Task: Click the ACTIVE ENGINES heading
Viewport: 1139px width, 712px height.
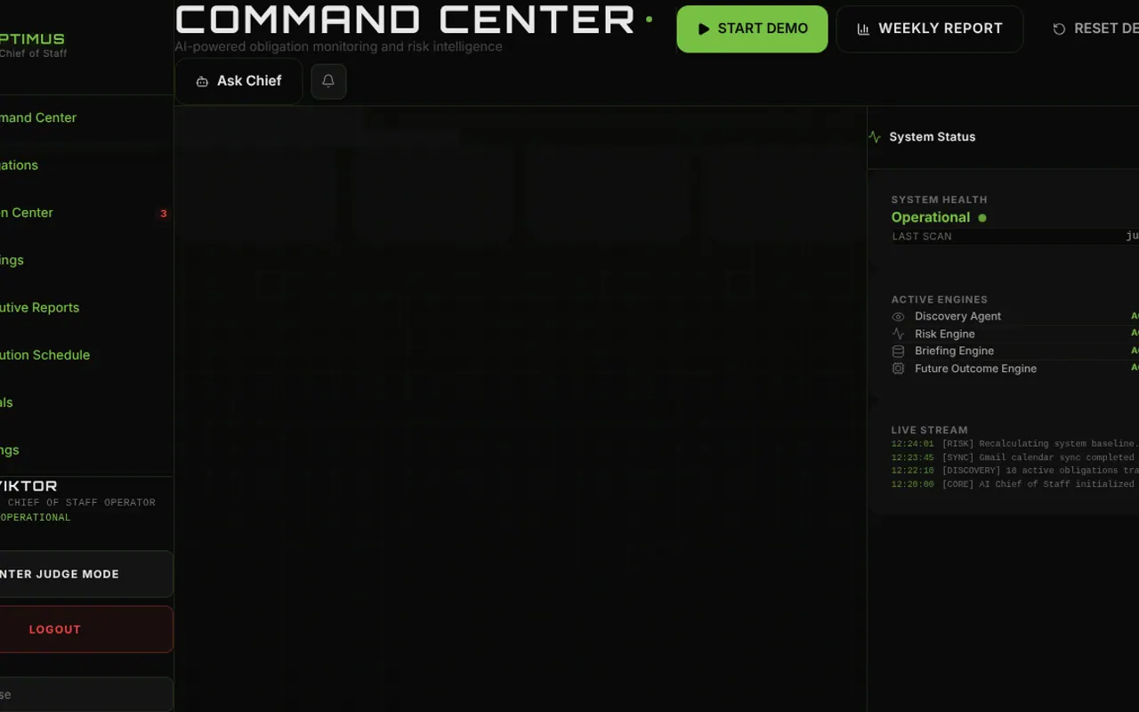Action: pyautogui.click(x=939, y=300)
